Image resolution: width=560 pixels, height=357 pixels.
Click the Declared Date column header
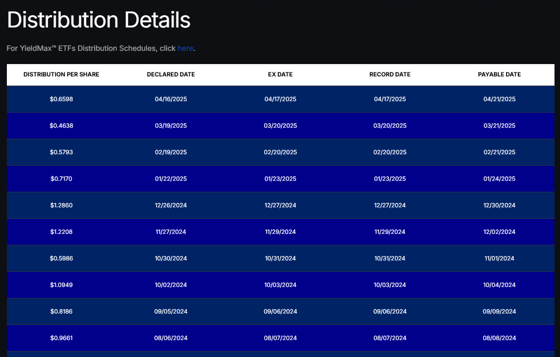click(171, 75)
